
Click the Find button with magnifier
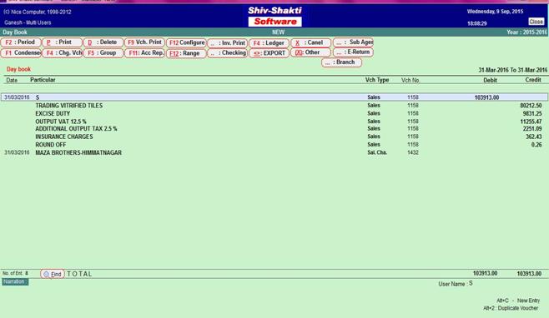(53, 274)
